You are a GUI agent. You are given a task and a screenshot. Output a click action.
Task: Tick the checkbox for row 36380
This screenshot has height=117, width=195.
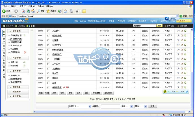point(48,40)
